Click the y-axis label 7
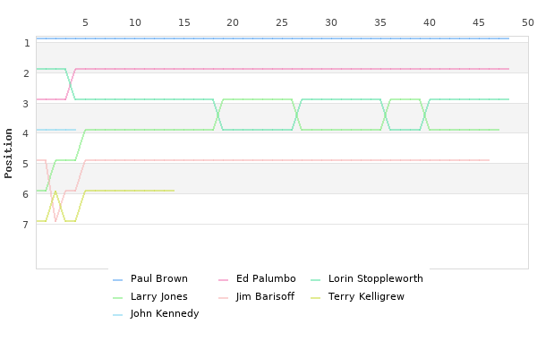 26,225
